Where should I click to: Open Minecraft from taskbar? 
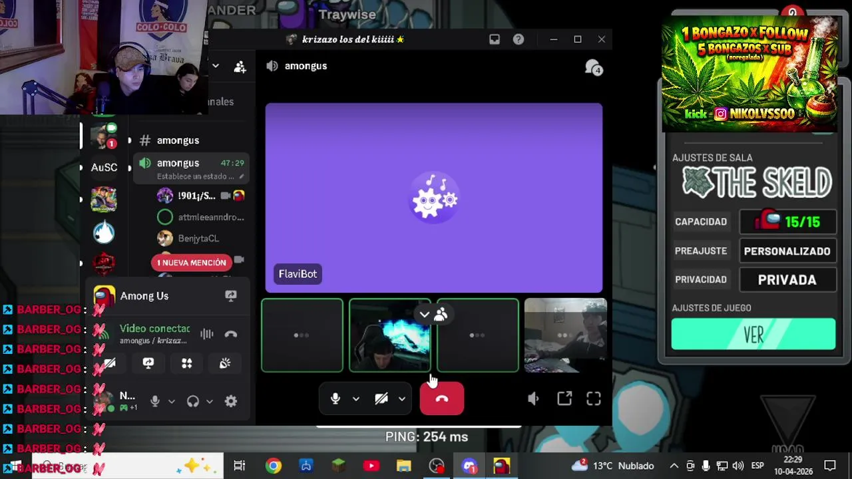click(x=339, y=466)
